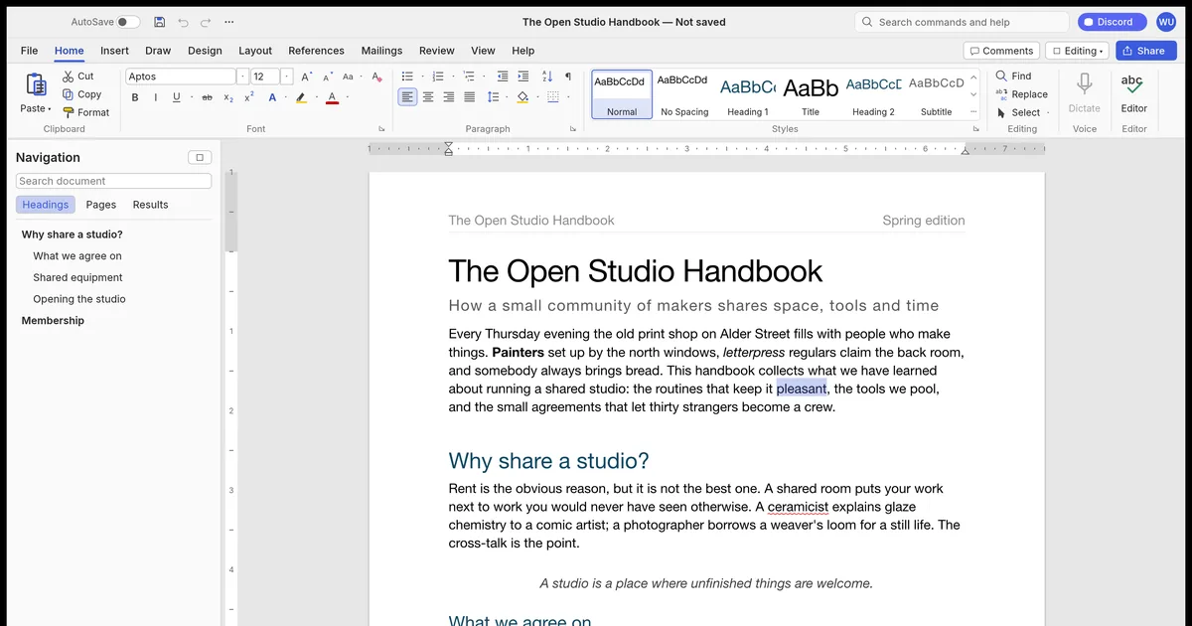Switch to the Review tab
Viewport: 1192px width, 626px height.
(437, 51)
